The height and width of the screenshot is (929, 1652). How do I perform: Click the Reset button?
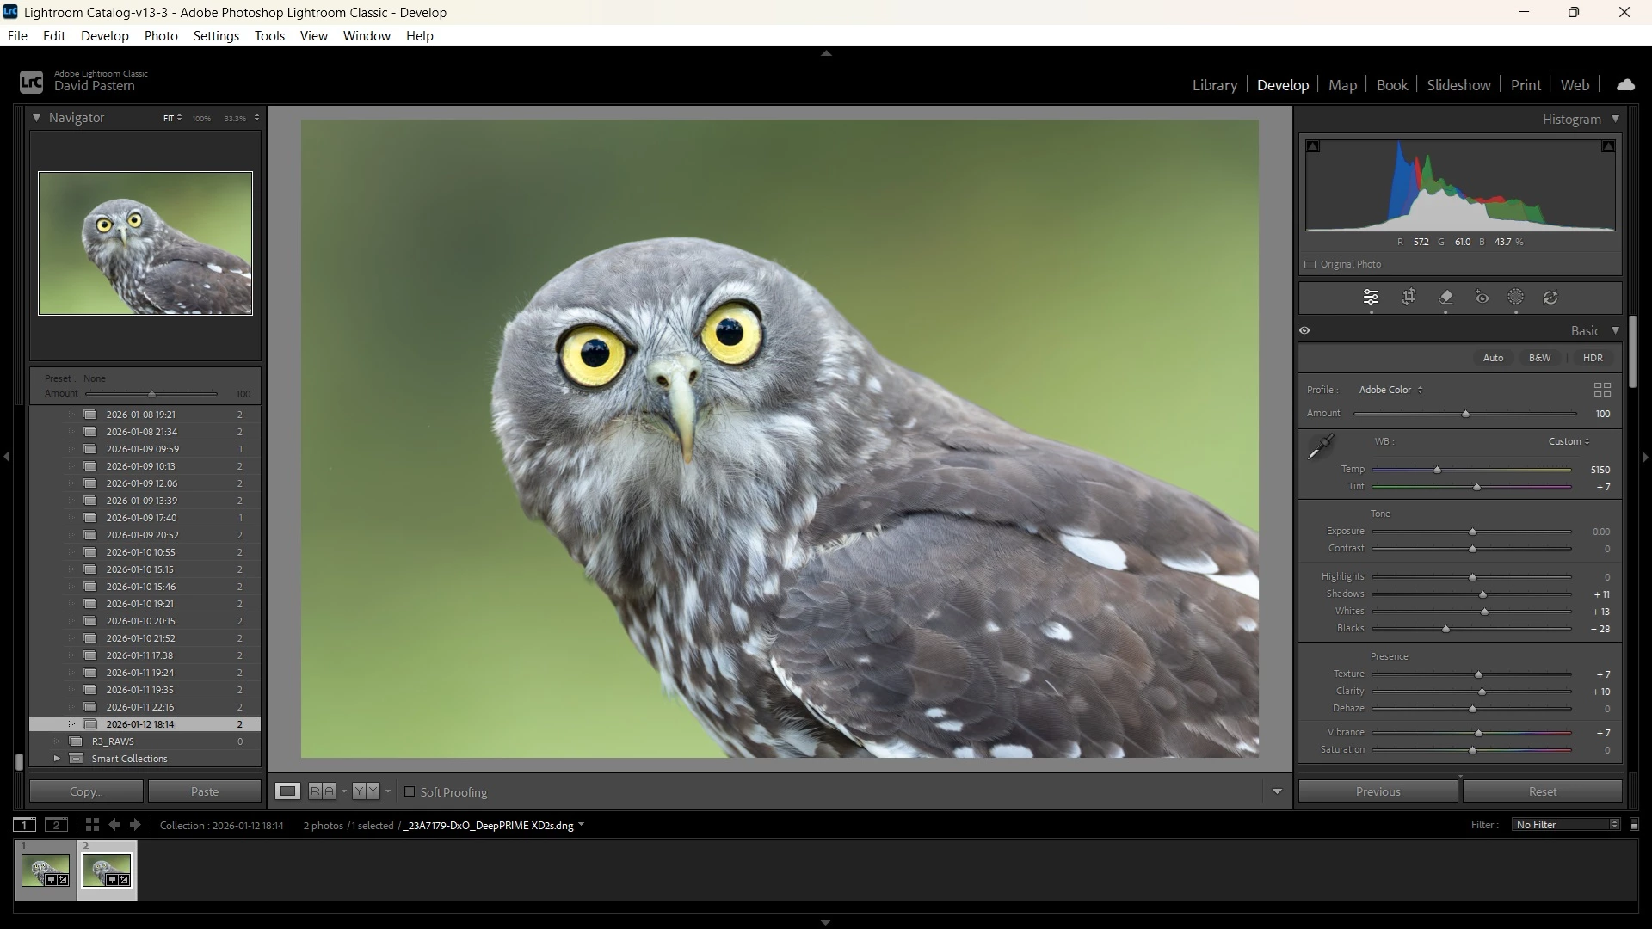1542,791
